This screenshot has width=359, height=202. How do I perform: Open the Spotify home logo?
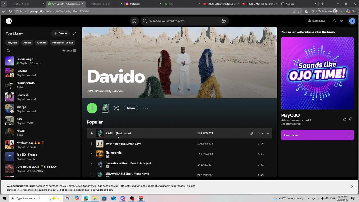9,21
